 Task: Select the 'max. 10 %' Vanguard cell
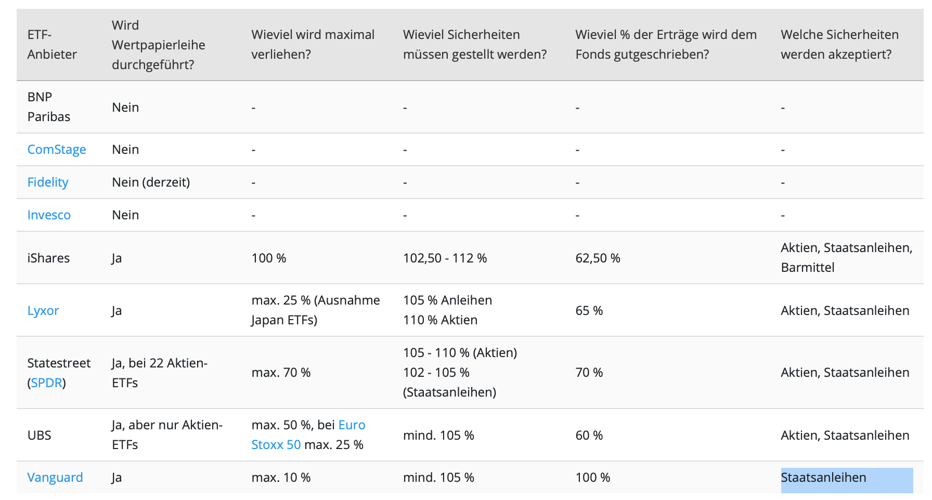point(281,478)
